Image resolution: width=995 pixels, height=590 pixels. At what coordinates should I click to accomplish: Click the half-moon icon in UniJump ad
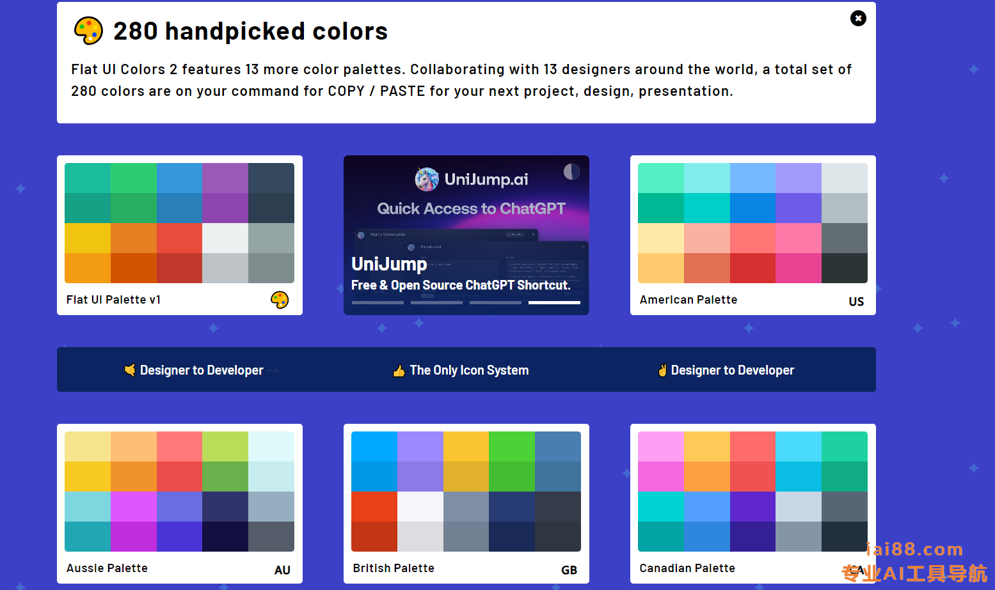click(571, 171)
